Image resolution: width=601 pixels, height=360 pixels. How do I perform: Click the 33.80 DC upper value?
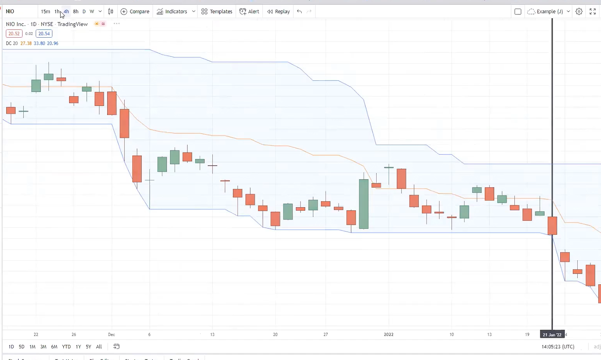tap(39, 43)
